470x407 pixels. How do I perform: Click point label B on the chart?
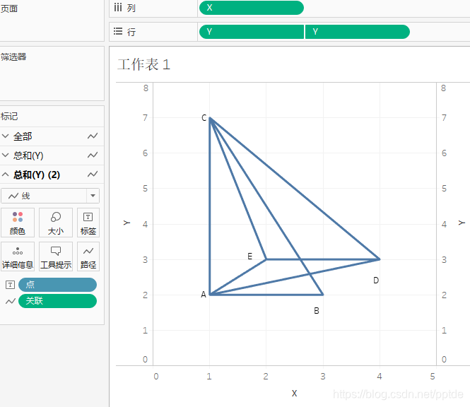point(317,311)
